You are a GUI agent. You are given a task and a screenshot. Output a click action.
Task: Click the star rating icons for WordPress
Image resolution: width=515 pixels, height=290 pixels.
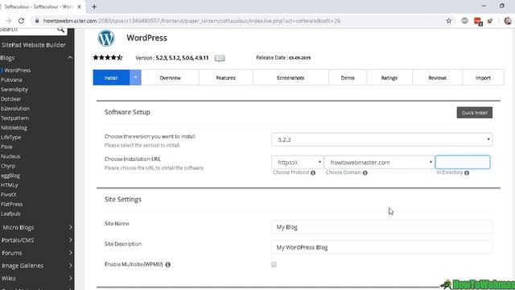108,57
